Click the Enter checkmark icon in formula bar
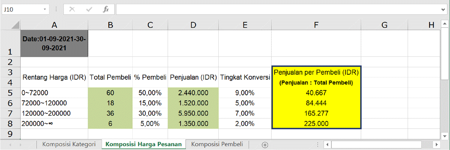The height and width of the screenshot is (150, 450). (89, 9)
